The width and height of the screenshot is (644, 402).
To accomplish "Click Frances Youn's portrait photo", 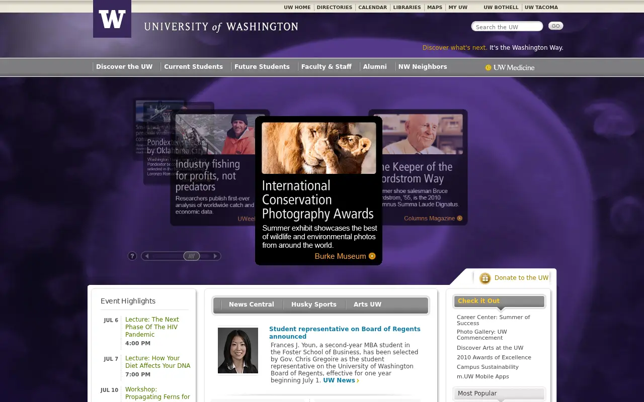I will click(x=238, y=350).
